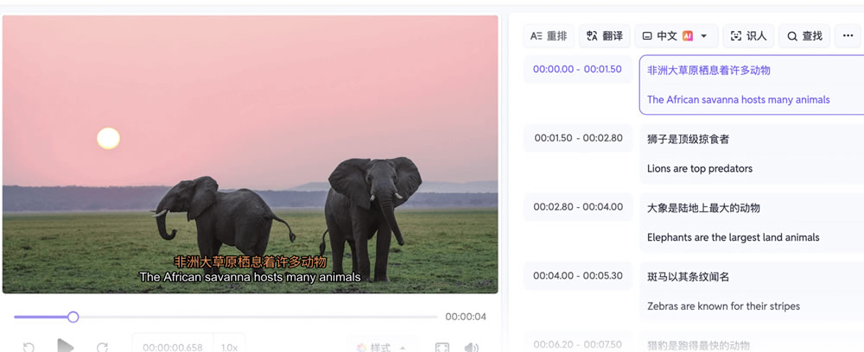This screenshot has height=352, width=864.
Task: Select timestamp 00:06.20 - 00:07.50
Action: (x=577, y=343)
